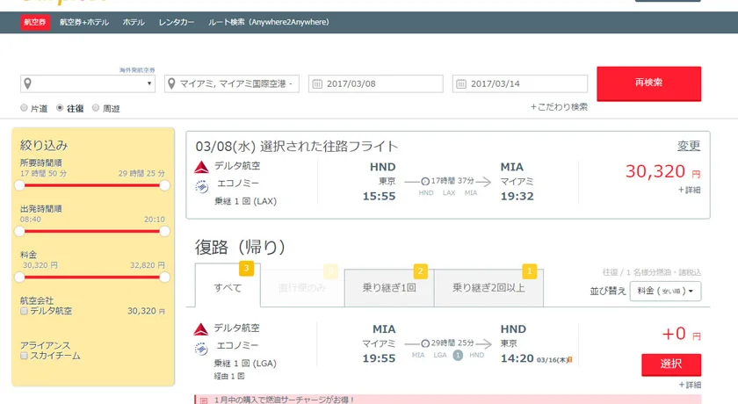This screenshot has width=738, height=404.
Task: Click SkyTeam icon in return flight row
Action: click(201, 349)
